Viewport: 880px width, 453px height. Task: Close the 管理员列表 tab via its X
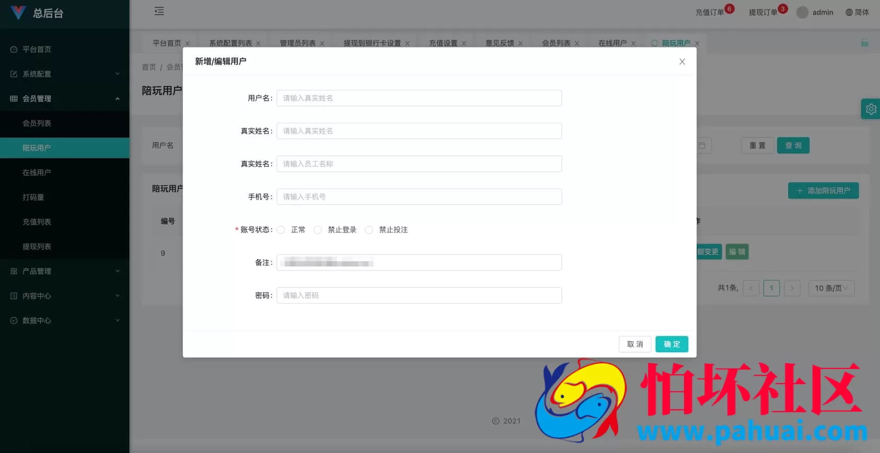322,43
